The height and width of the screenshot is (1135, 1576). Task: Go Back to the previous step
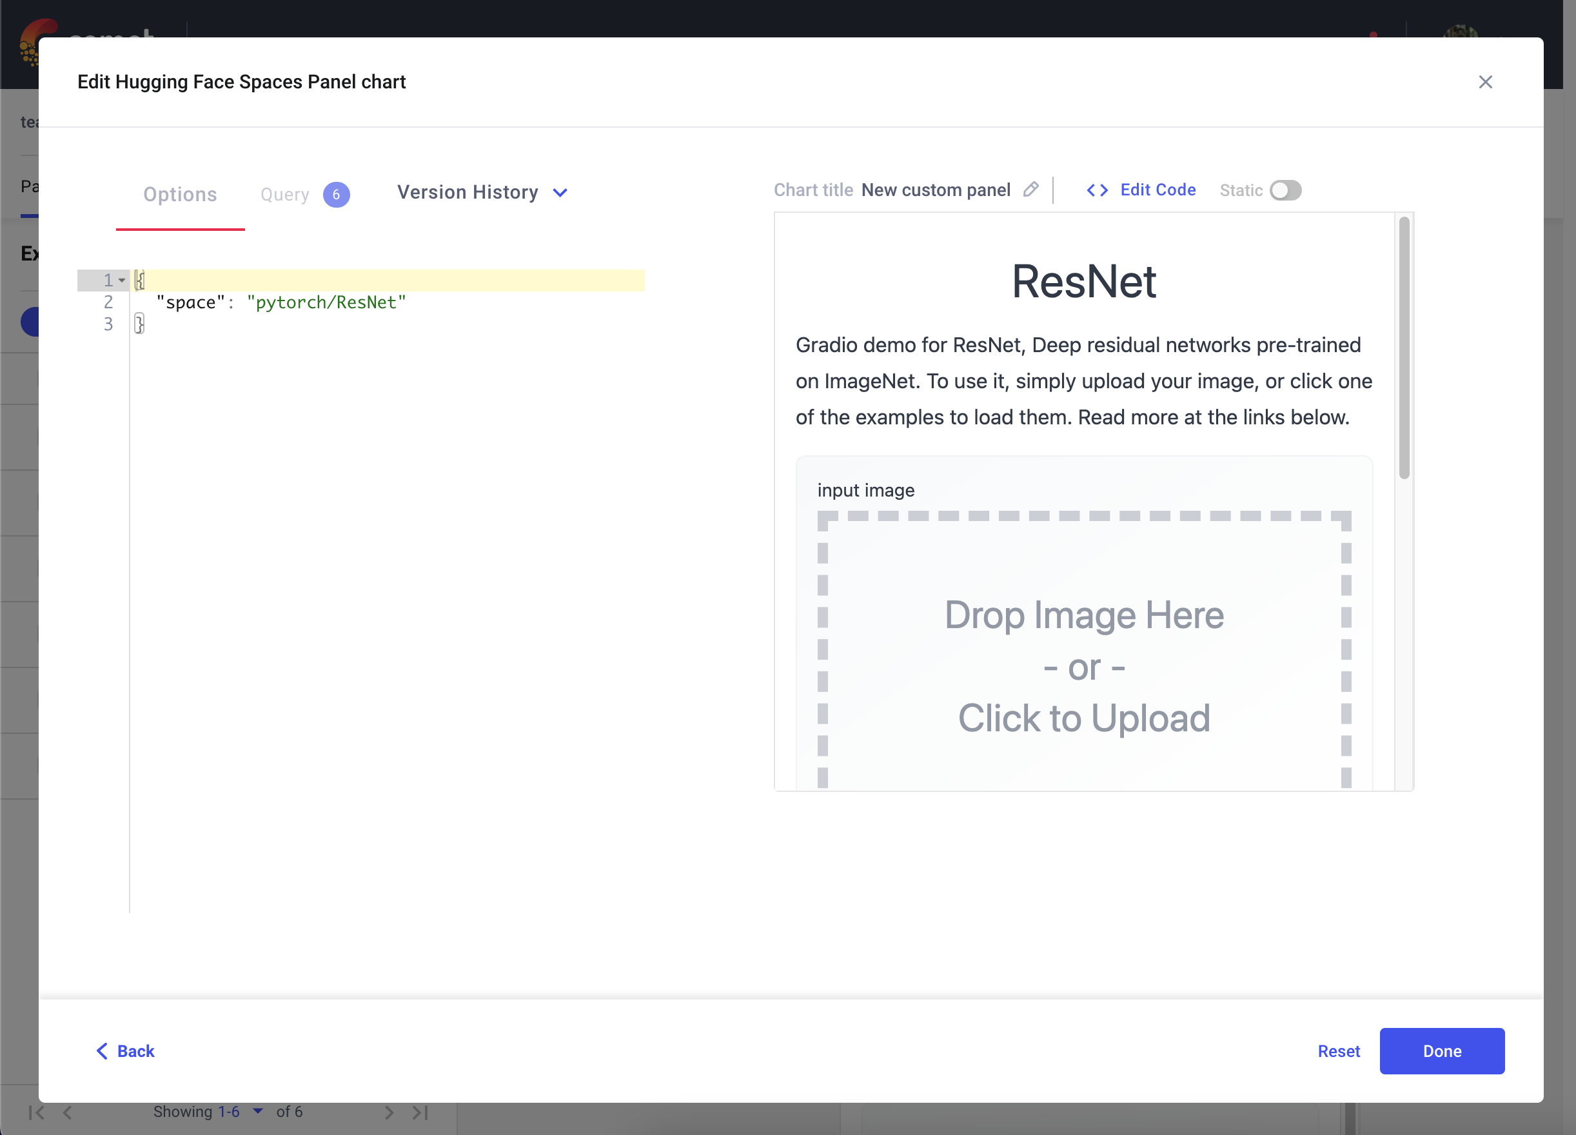coord(125,1051)
